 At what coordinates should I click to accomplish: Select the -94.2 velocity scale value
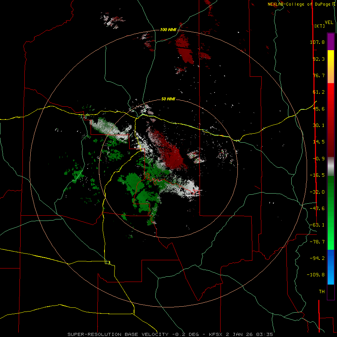tap(317, 258)
